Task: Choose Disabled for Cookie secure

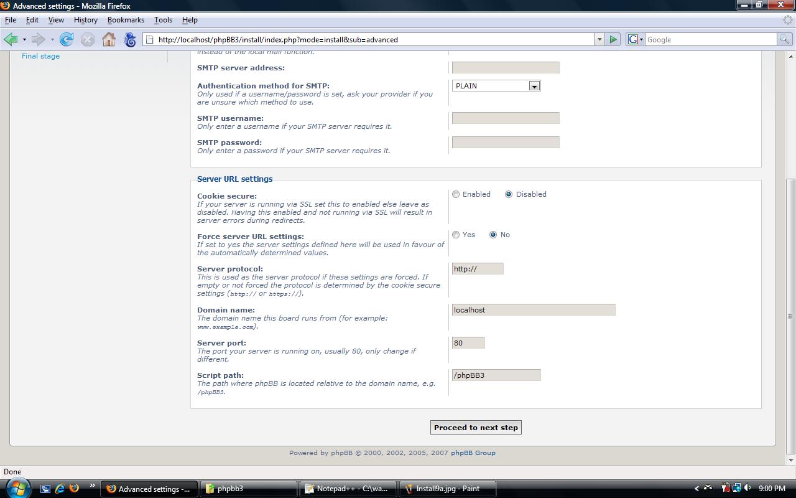Action: pos(509,194)
